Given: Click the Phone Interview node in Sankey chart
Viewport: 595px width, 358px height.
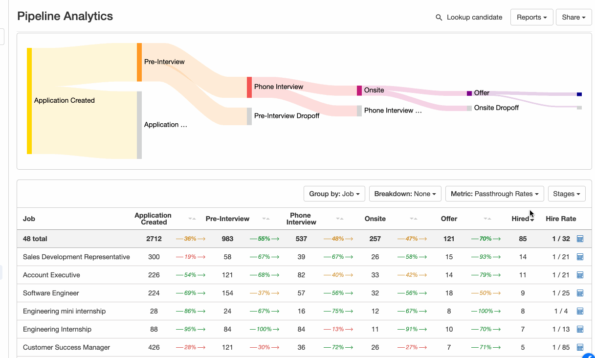Looking at the screenshot, I should tap(249, 87).
